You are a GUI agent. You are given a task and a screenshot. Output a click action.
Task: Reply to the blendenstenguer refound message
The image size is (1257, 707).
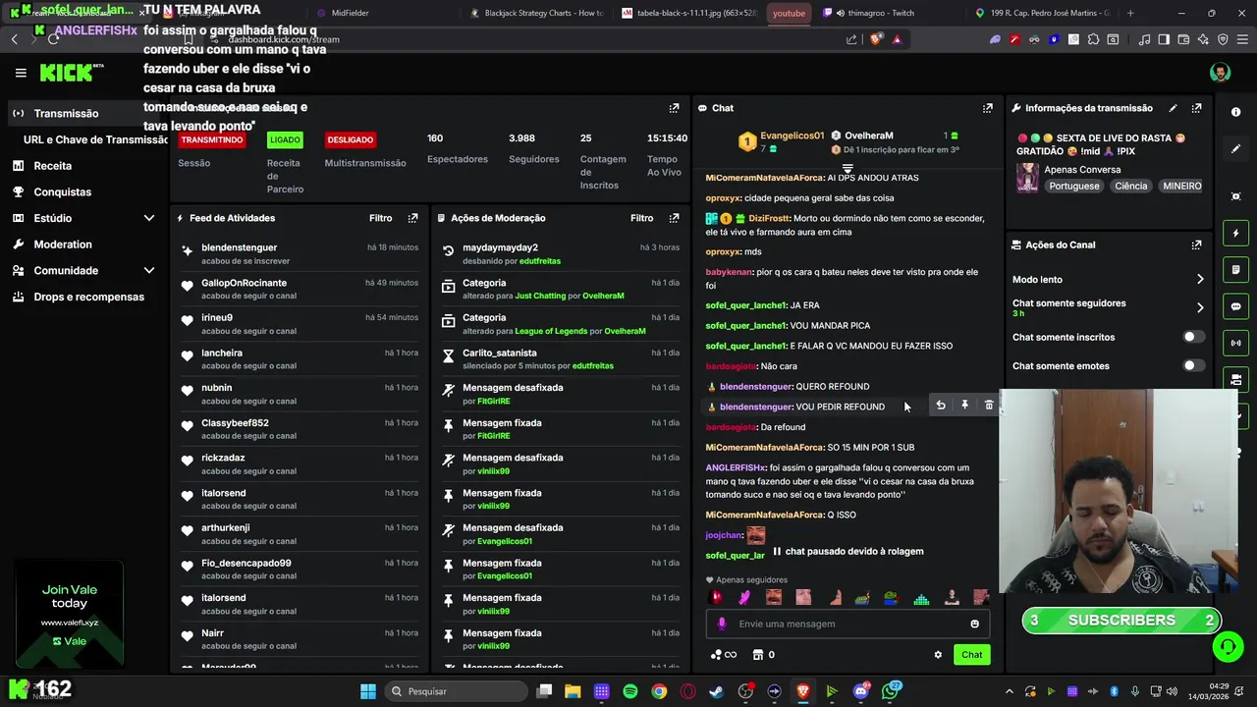940,406
